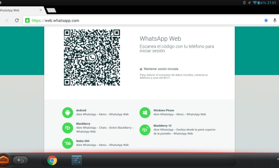Image resolution: width=279 pixels, height=168 pixels.
Task: Click the BlackBerry green circle icon
Action: [68, 128]
